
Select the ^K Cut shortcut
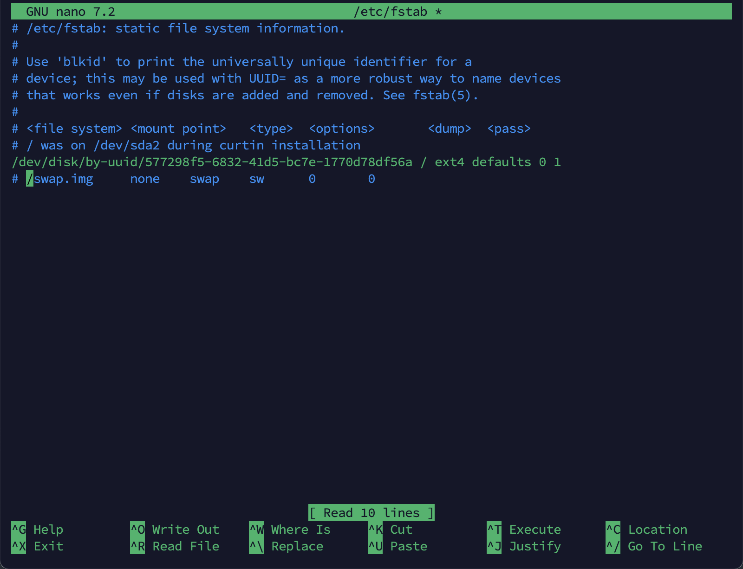click(x=391, y=530)
